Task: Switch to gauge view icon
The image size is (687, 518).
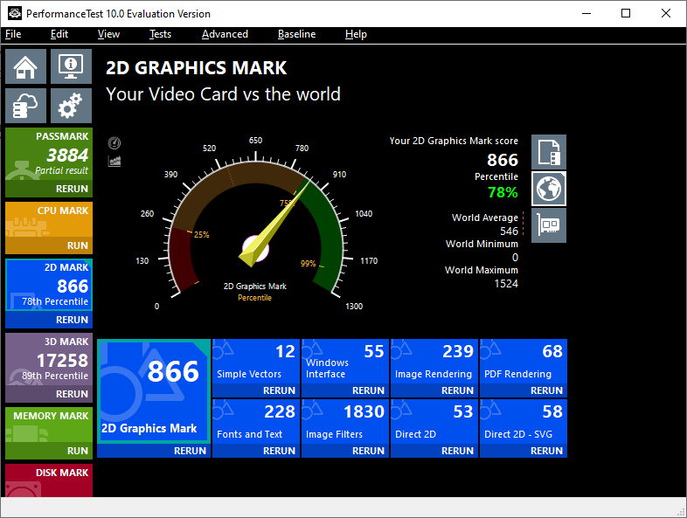Action: coord(114,143)
